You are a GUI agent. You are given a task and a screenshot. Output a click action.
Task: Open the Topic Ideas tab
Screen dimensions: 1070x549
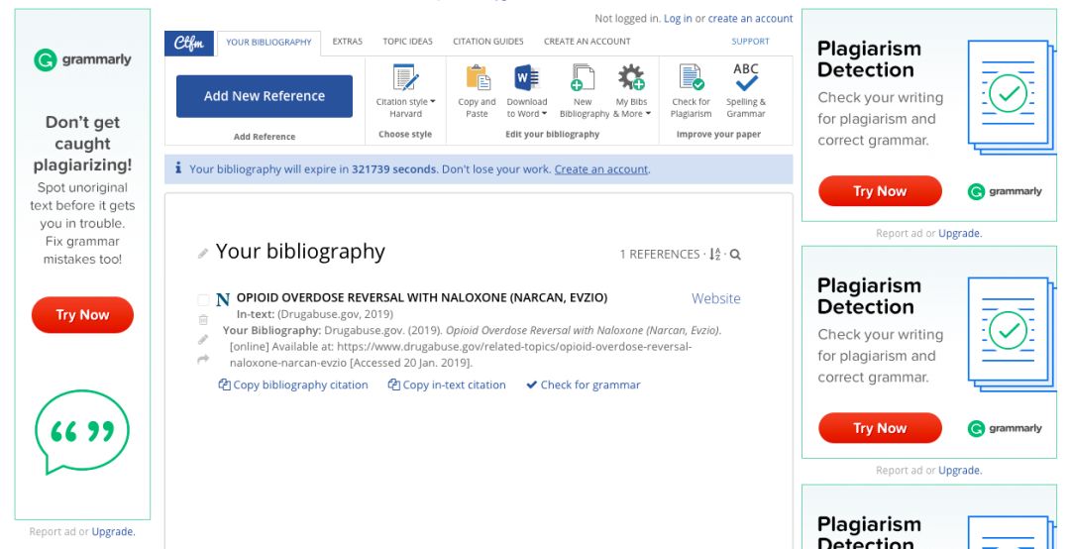pos(407,42)
